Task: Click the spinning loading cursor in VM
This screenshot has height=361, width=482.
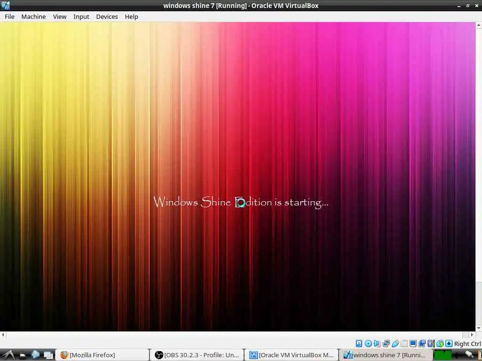Action: 241,203
